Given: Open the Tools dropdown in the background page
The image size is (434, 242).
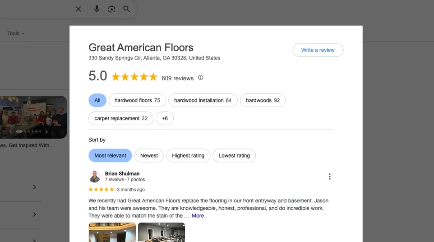Looking at the screenshot, I should [16, 33].
